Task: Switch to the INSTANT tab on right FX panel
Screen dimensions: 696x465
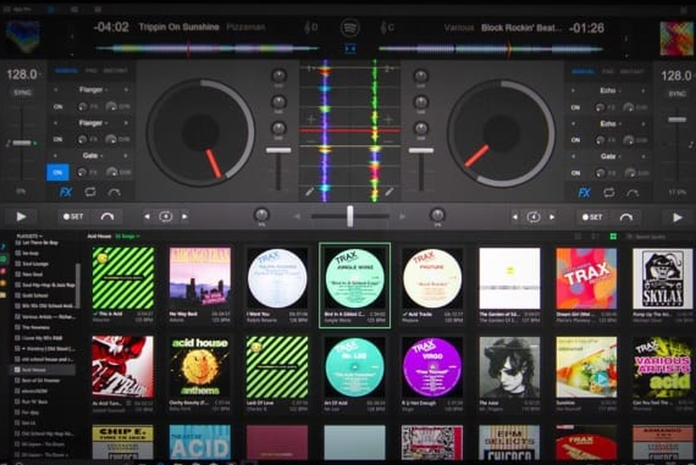Action: click(632, 71)
